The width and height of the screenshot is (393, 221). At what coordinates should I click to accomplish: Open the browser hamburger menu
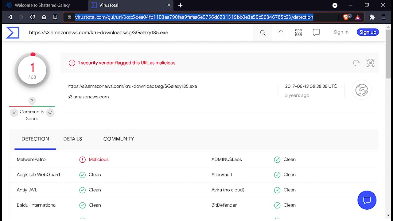coord(383,17)
